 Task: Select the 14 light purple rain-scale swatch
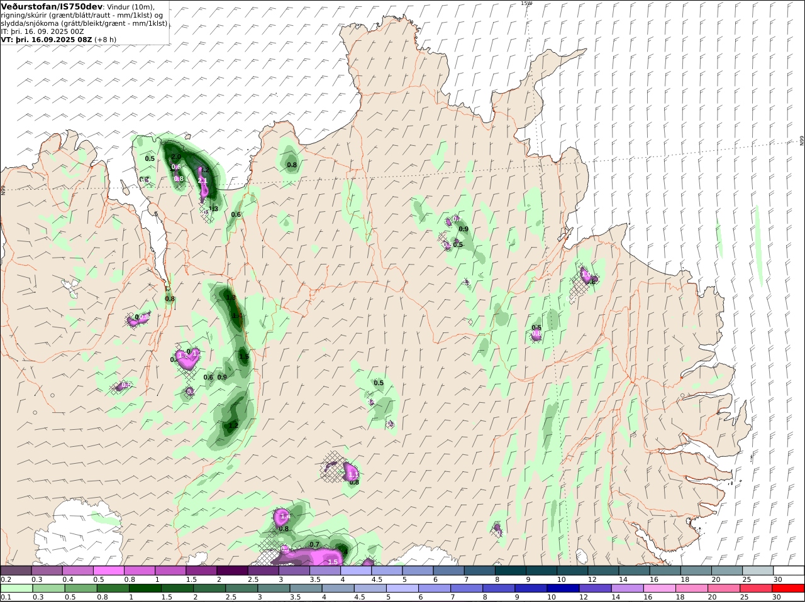point(628,588)
